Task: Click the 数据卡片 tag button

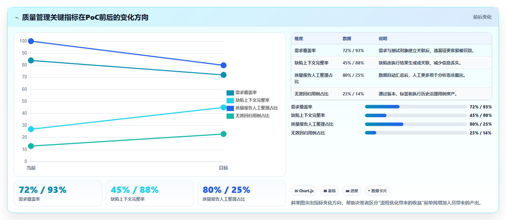Action: coord(377,191)
